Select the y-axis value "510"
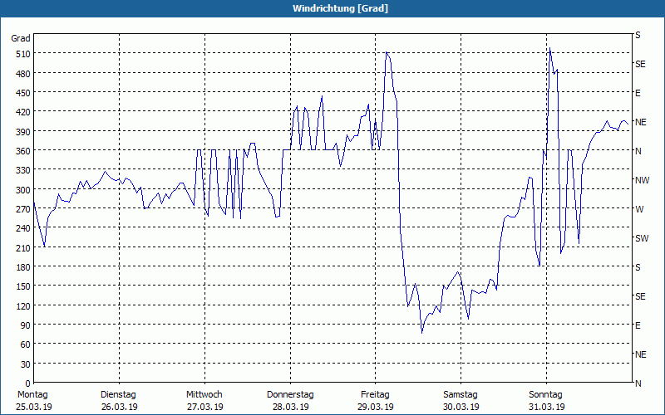Screen dimensions: 665x415 23,54
